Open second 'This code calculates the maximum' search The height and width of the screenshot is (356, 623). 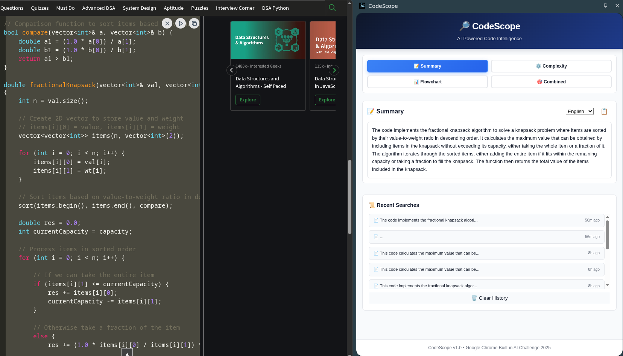coord(486,270)
